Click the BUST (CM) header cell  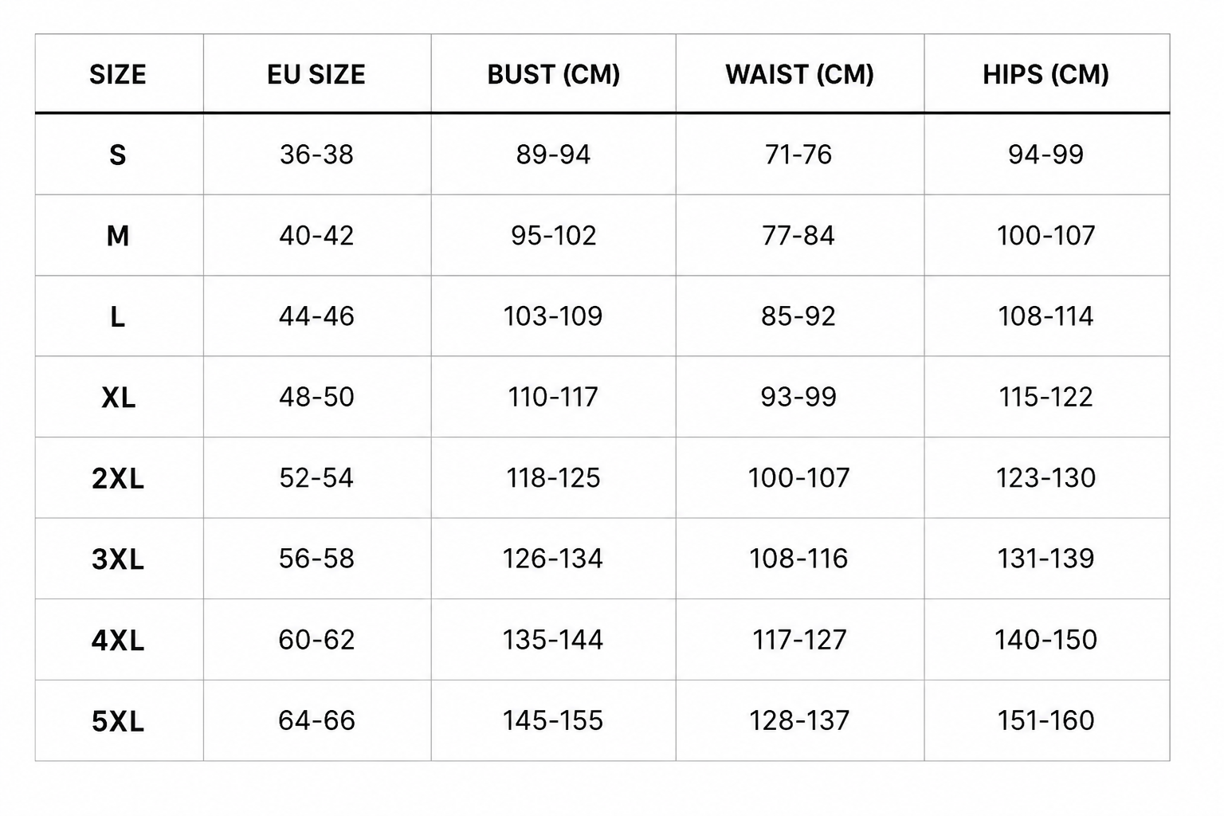pos(554,74)
